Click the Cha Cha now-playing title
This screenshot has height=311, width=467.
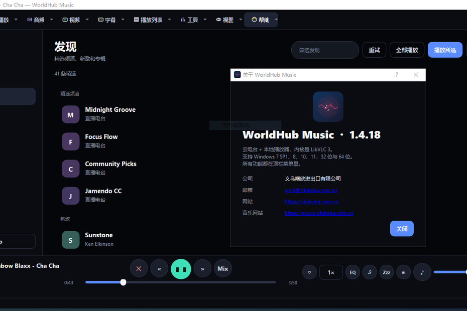(30, 266)
